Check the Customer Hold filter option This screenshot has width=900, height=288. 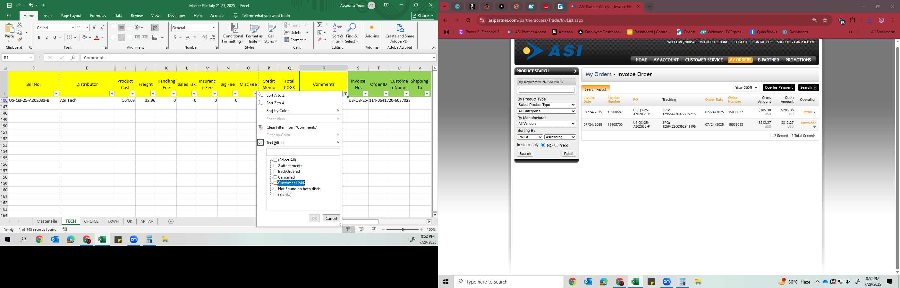(275, 183)
